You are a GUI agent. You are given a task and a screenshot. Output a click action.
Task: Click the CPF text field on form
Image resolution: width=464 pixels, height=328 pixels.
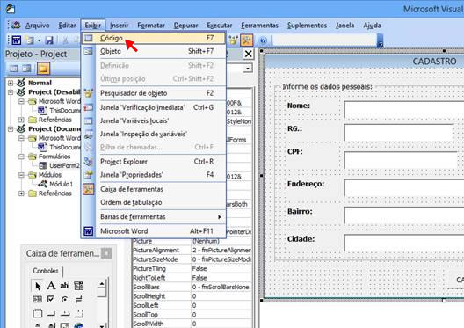click(401, 160)
